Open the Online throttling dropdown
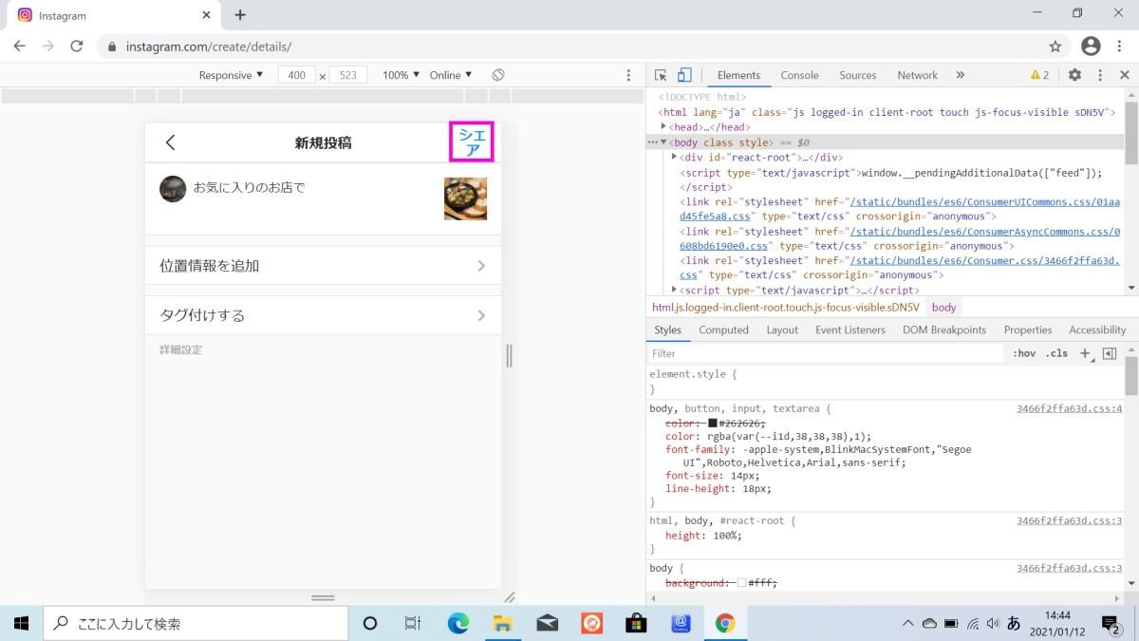 point(450,75)
